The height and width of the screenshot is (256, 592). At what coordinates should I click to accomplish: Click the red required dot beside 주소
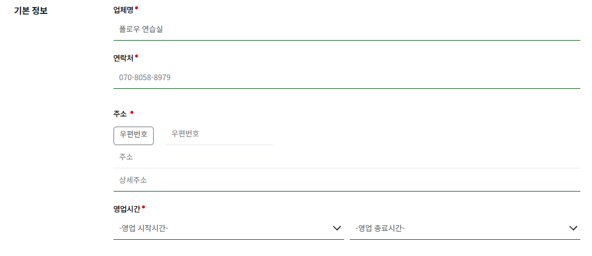(x=132, y=112)
